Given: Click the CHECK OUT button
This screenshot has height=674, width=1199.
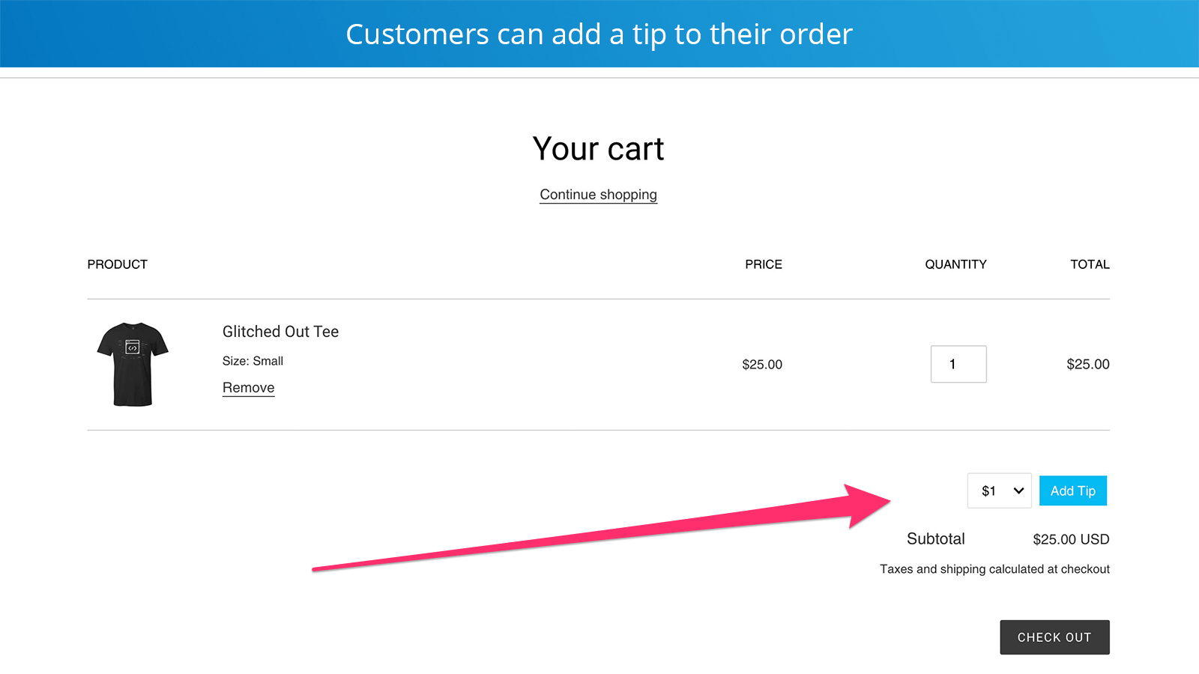Looking at the screenshot, I should point(1054,637).
